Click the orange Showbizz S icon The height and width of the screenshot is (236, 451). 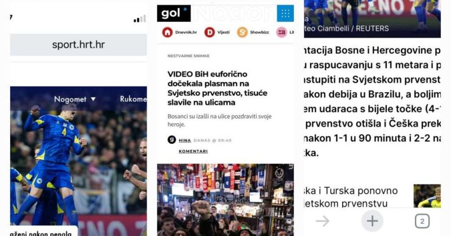[242, 33]
